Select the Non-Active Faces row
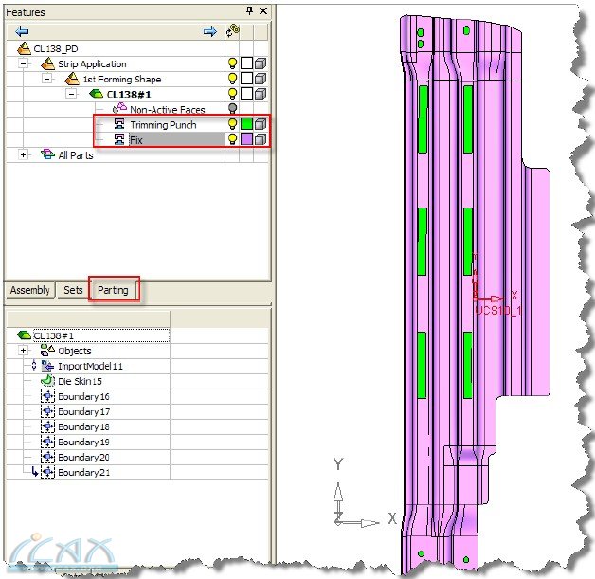Screen dimensions: 595x579 [x=168, y=110]
